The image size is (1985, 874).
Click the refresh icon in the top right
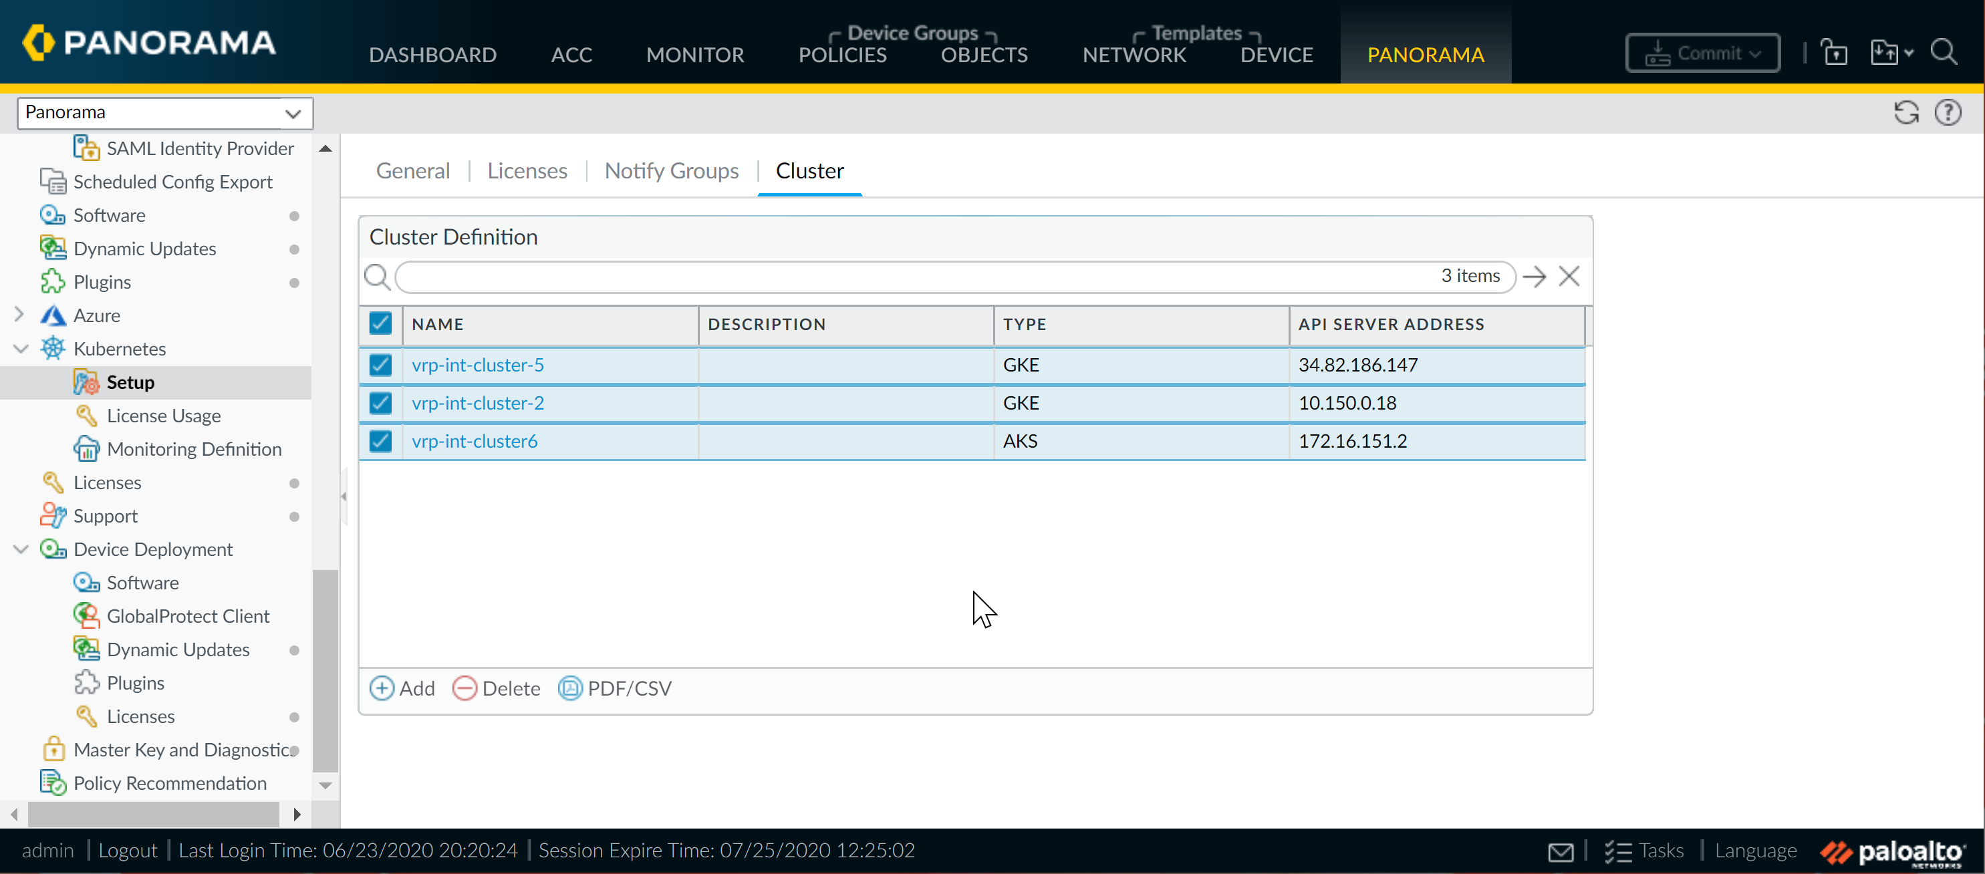point(1905,112)
